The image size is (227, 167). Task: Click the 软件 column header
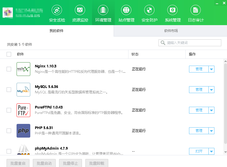pyautogui.click(x=20, y=54)
